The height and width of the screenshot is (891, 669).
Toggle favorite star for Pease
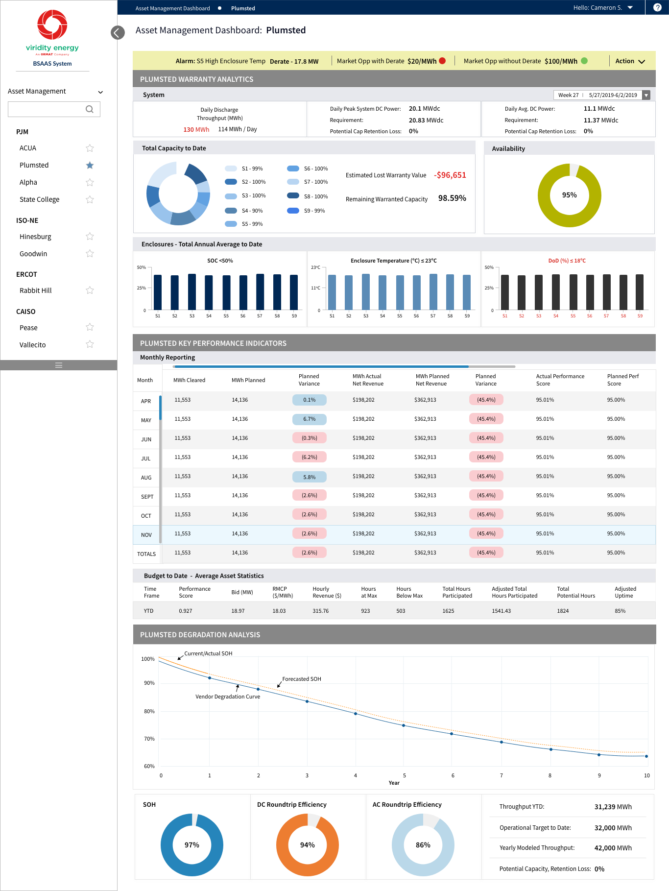[90, 327]
